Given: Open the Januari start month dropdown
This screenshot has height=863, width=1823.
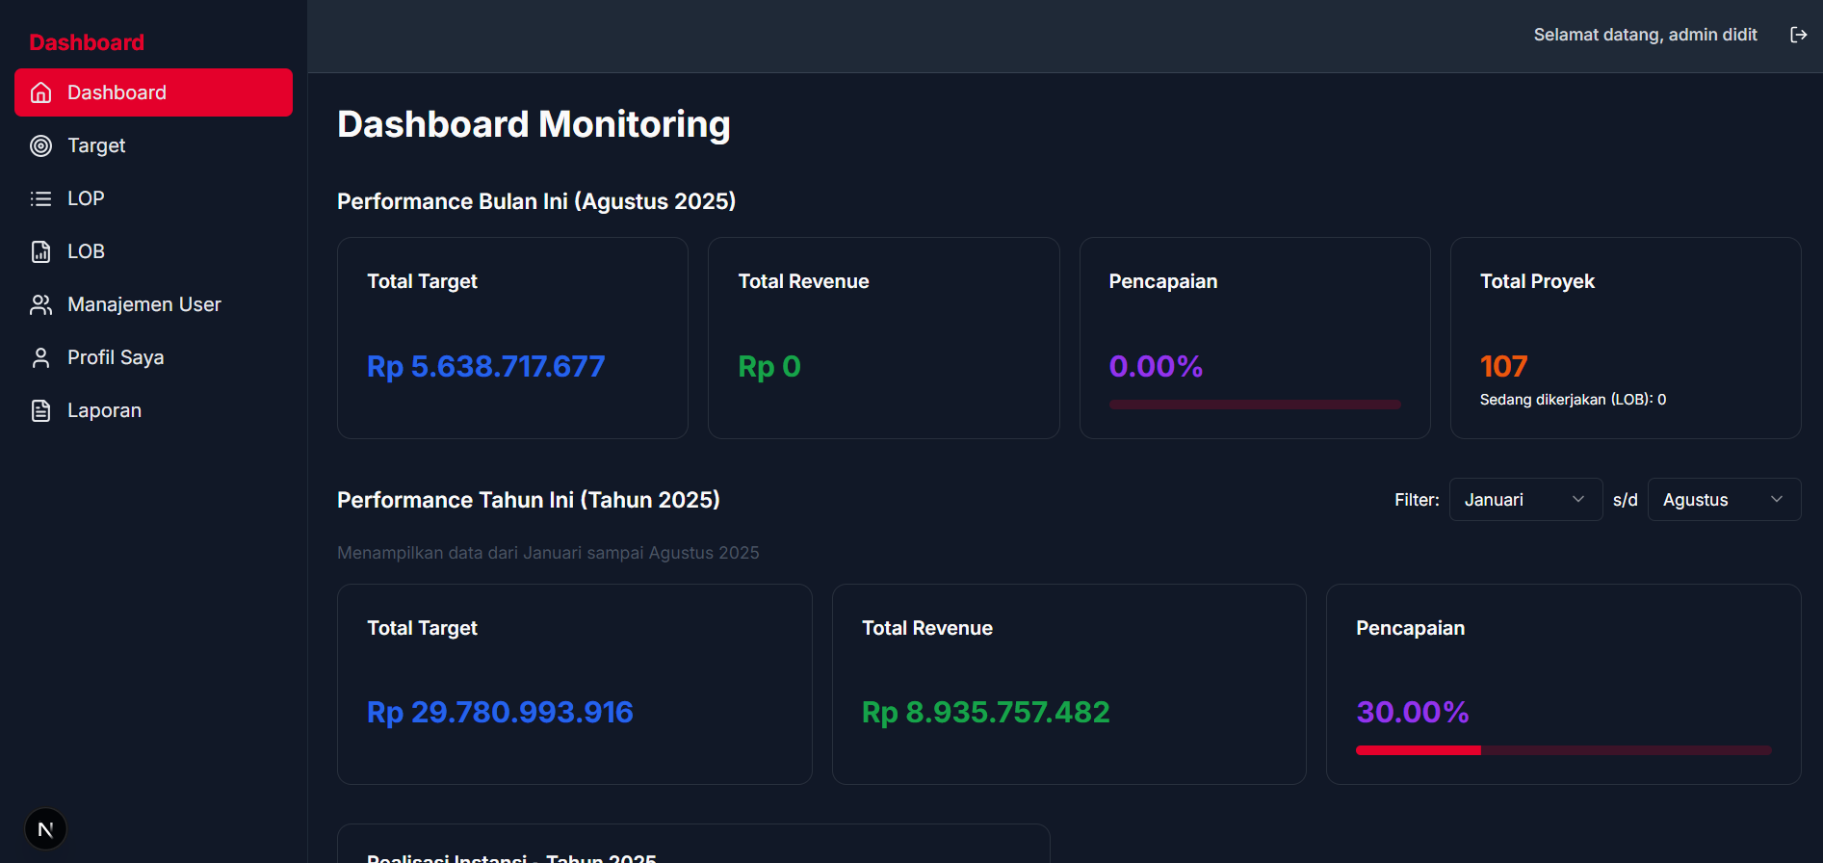Looking at the screenshot, I should pyautogui.click(x=1524, y=500).
